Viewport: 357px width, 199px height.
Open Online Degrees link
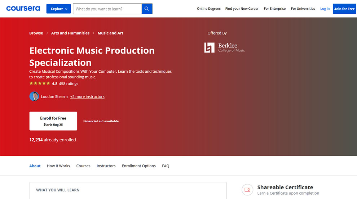(x=208, y=9)
